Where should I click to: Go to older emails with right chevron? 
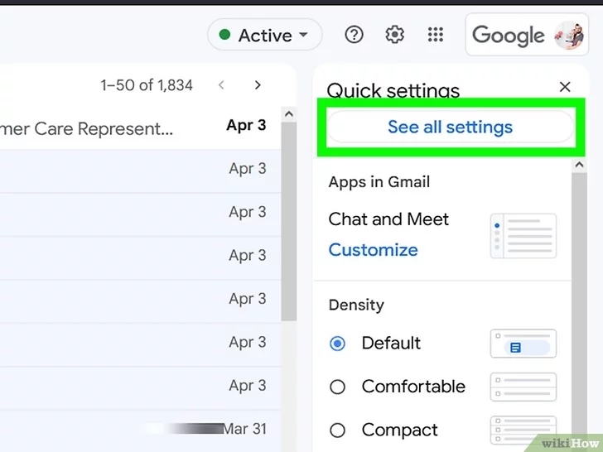pyautogui.click(x=258, y=85)
